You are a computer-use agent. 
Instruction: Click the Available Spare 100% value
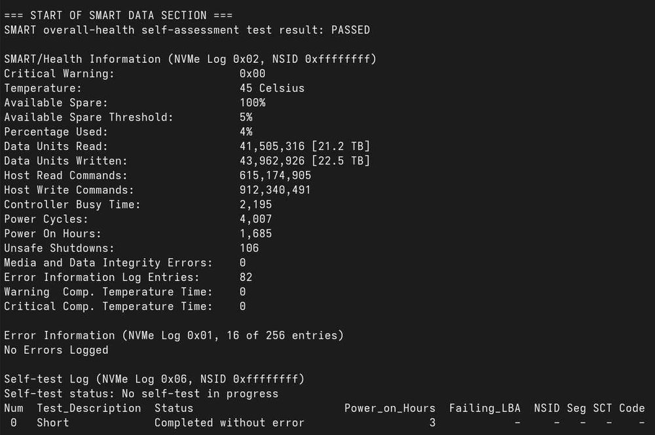(252, 102)
